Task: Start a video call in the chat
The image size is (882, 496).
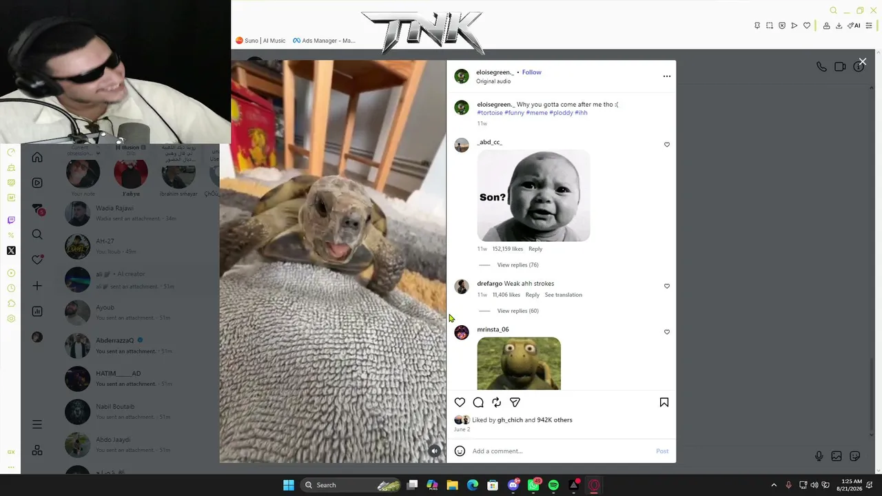Action: 840,67
